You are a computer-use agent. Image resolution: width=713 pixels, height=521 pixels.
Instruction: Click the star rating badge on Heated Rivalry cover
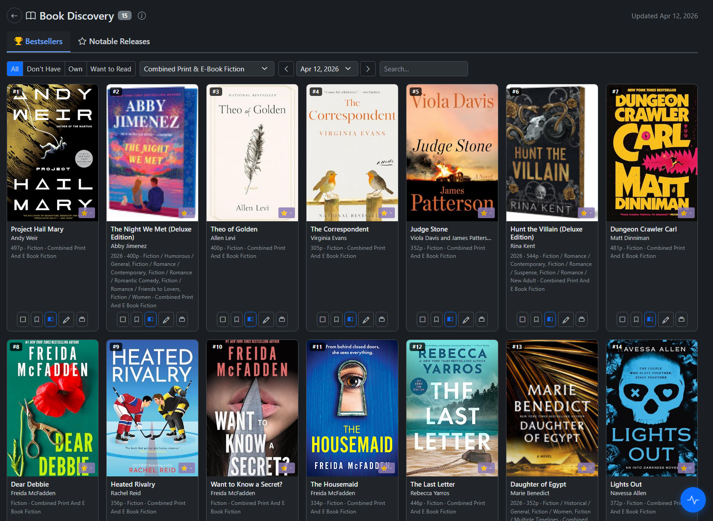187,468
